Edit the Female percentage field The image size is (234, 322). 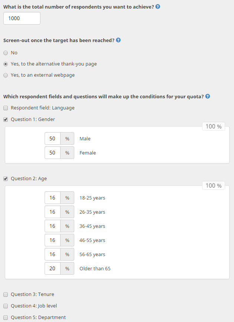point(52,153)
